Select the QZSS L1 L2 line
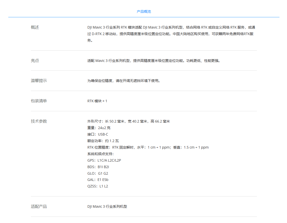This screenshot has height=223, width=287. (x=98, y=186)
